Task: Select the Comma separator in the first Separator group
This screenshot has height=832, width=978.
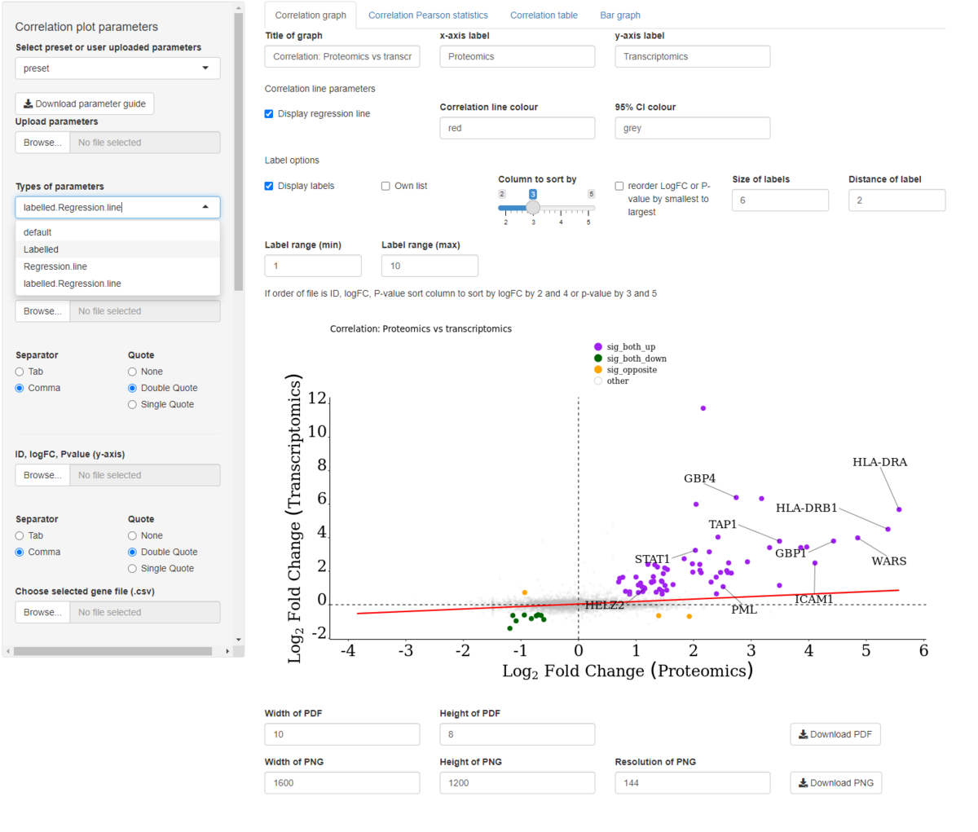Action: click(20, 388)
